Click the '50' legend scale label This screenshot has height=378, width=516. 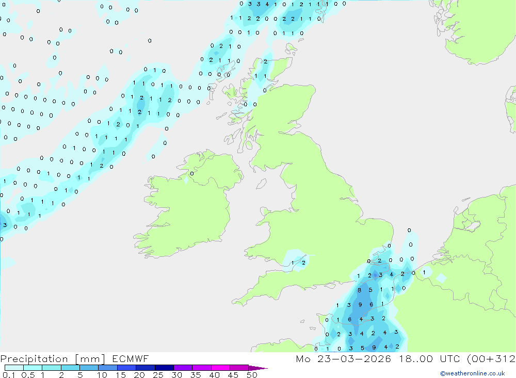(252, 375)
